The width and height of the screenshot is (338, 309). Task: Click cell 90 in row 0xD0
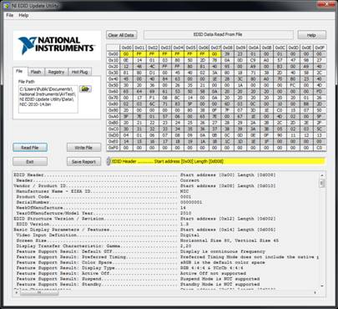280,135
